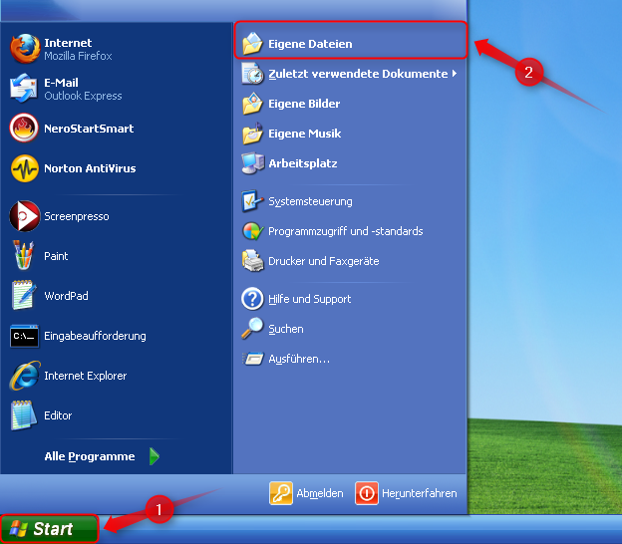Click the Herunterfahren power icon
Image resolution: width=622 pixels, height=544 pixels.
click(x=367, y=493)
